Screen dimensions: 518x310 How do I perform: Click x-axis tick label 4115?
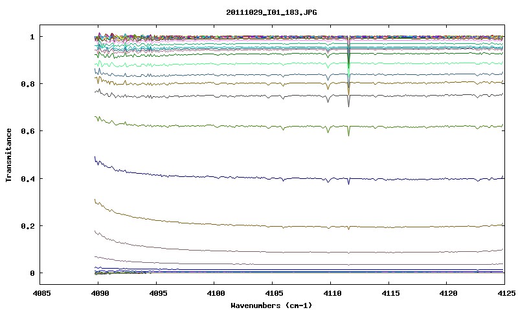point(390,293)
